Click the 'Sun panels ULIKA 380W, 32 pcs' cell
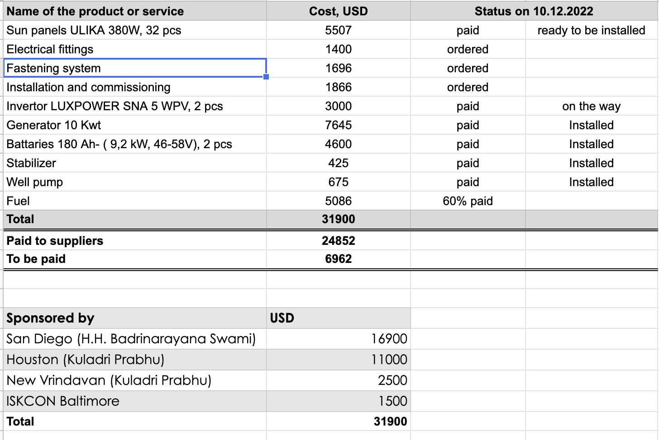659x440 pixels. [x=135, y=30]
